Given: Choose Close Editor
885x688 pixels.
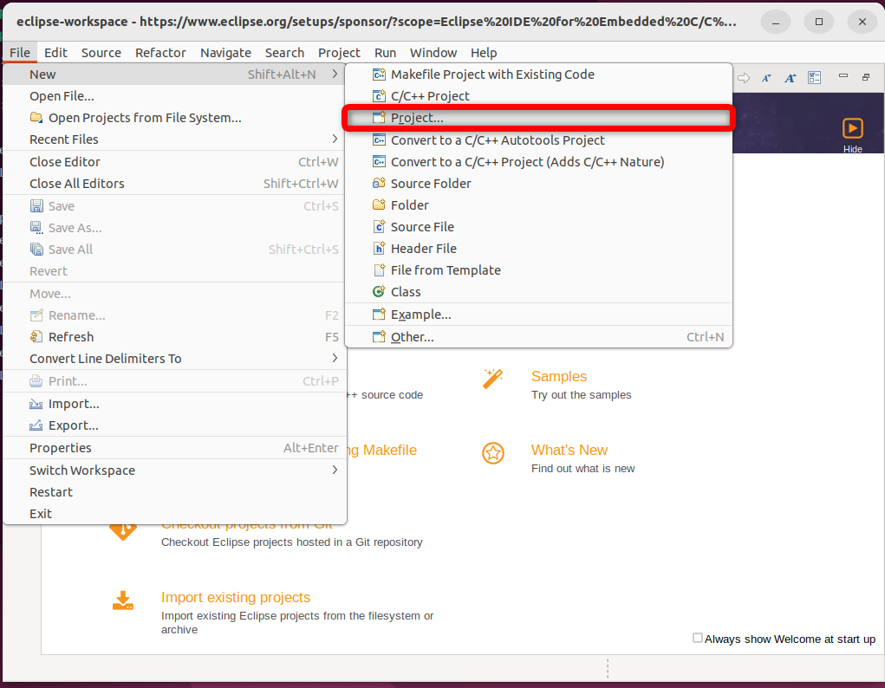Looking at the screenshot, I should point(174,162).
